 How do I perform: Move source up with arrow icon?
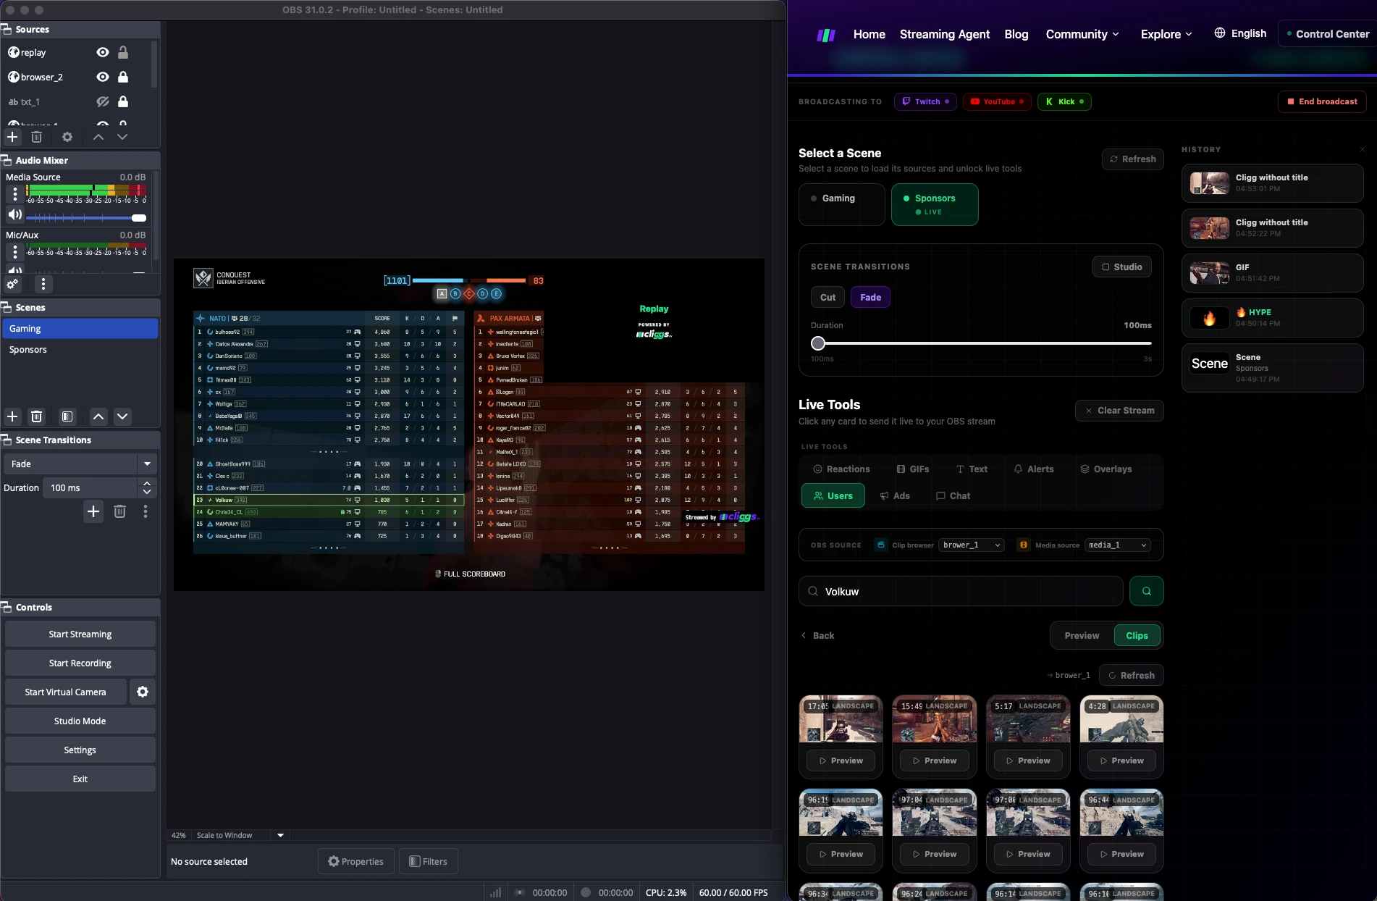coord(98,137)
